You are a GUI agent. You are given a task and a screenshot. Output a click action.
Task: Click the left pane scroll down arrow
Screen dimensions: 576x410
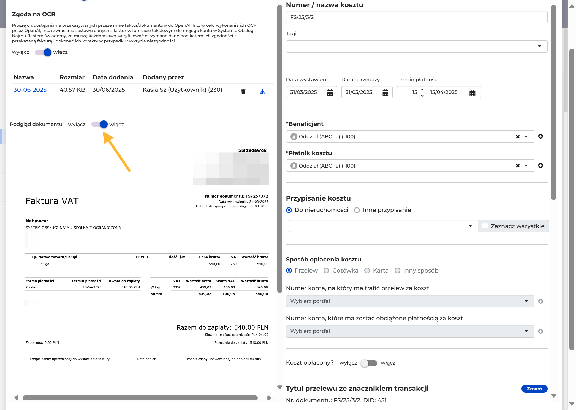(280, 387)
